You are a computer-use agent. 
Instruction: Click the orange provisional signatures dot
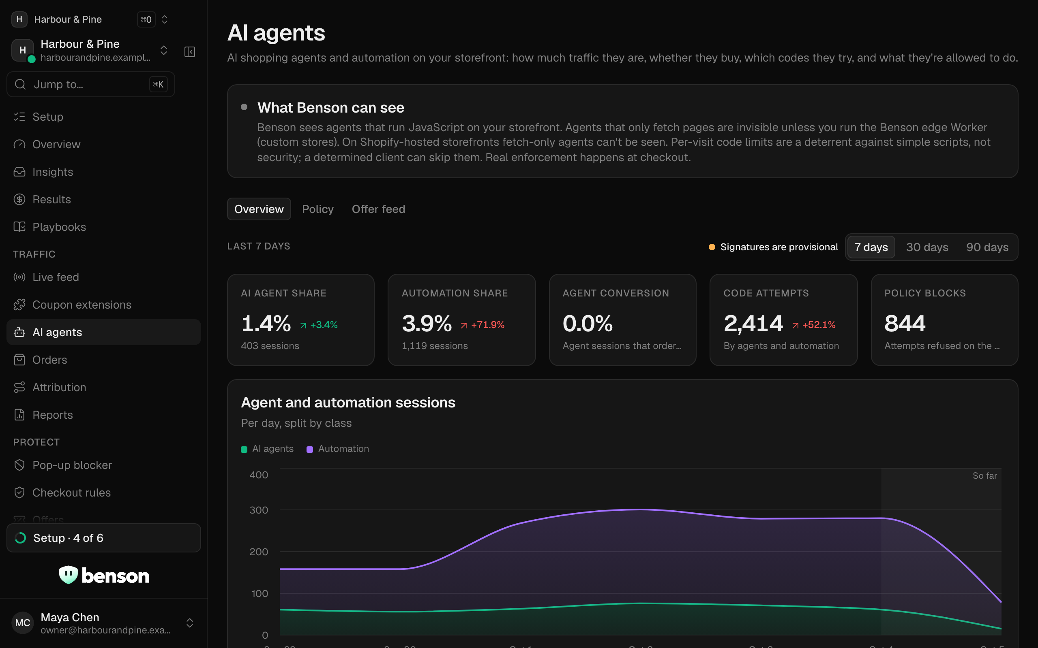[x=712, y=247]
